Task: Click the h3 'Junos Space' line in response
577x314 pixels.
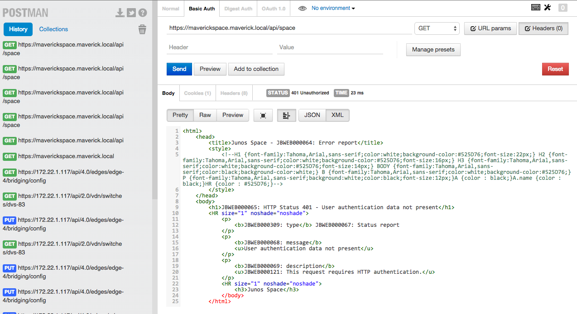Action: (x=267, y=290)
